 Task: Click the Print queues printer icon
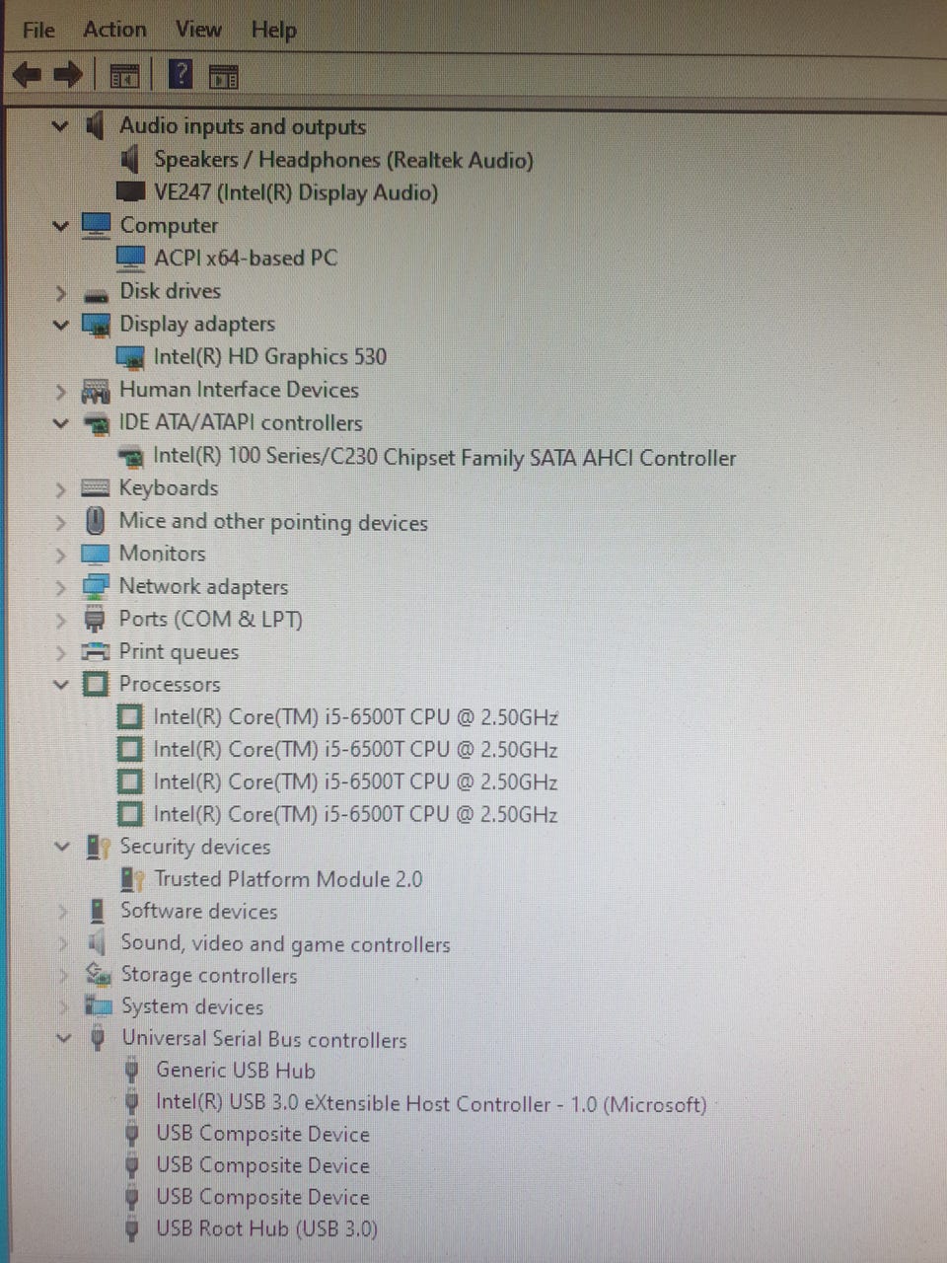[96, 651]
